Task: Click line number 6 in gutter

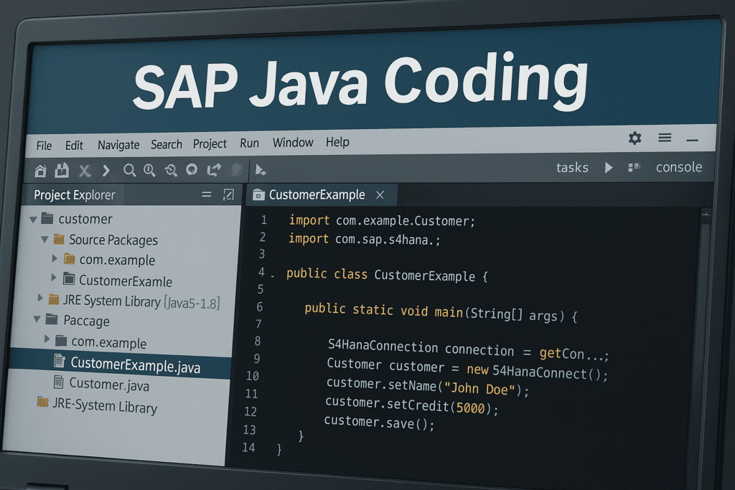Action: [259, 307]
